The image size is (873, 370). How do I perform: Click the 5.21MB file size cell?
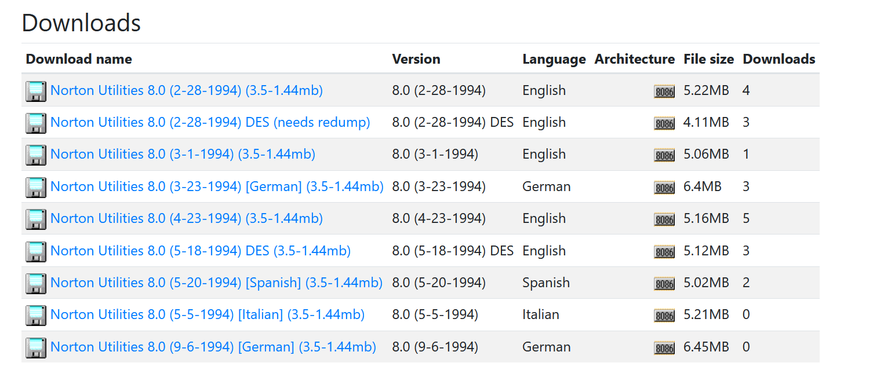click(x=706, y=314)
